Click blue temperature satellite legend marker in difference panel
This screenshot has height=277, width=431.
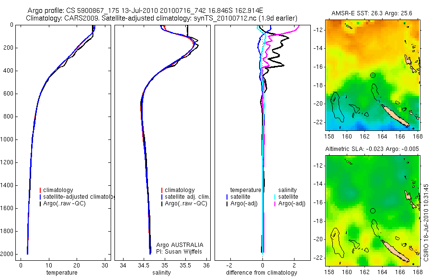point(227,197)
